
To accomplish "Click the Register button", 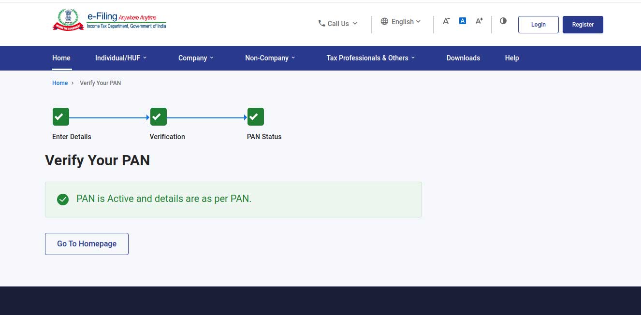I will pyautogui.click(x=583, y=24).
